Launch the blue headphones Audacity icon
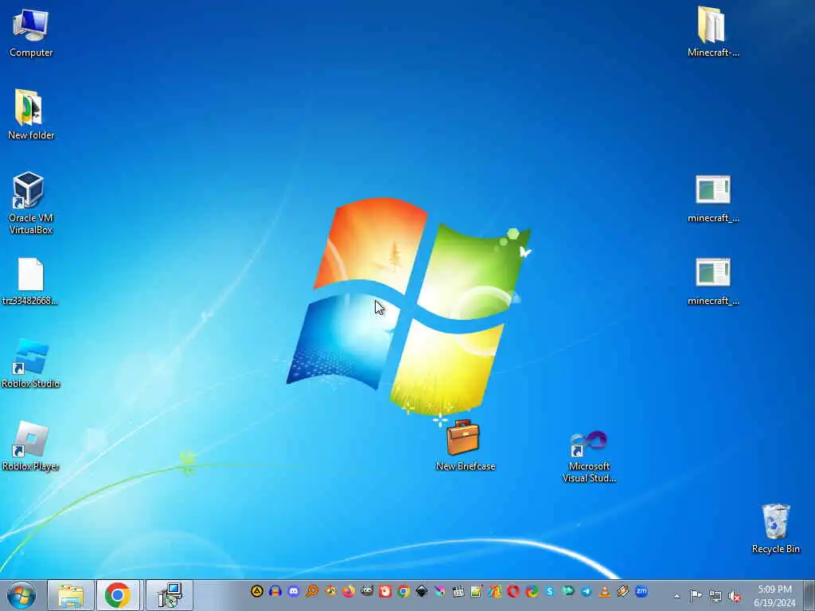 pos(275,591)
